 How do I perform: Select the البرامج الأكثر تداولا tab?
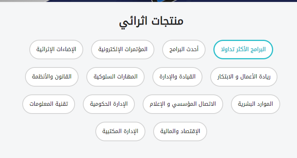pyautogui.click(x=243, y=50)
